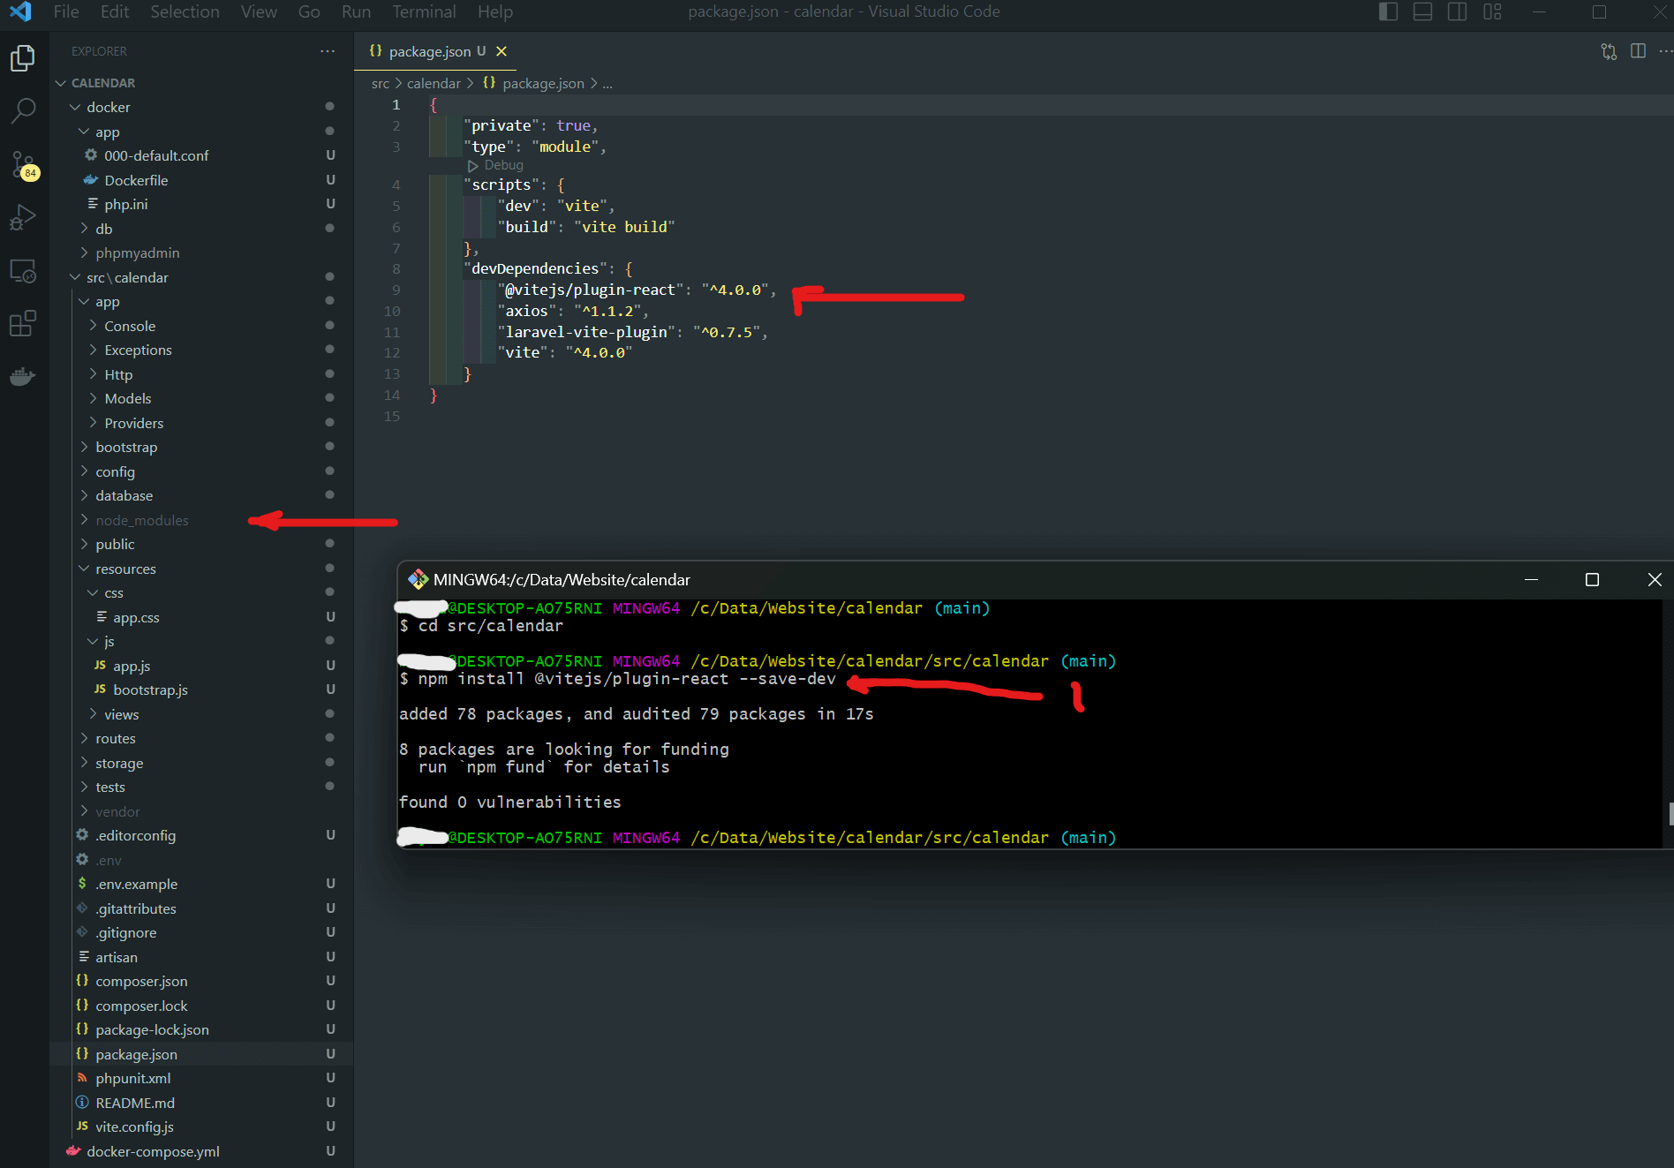The height and width of the screenshot is (1168, 1674).
Task: Open the Remote Explorer view
Action: [x=23, y=271]
